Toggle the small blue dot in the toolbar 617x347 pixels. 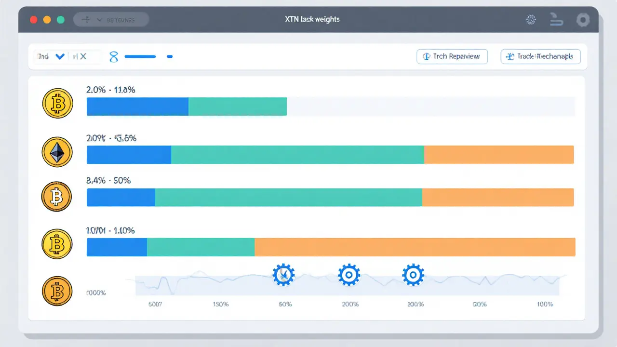170,57
